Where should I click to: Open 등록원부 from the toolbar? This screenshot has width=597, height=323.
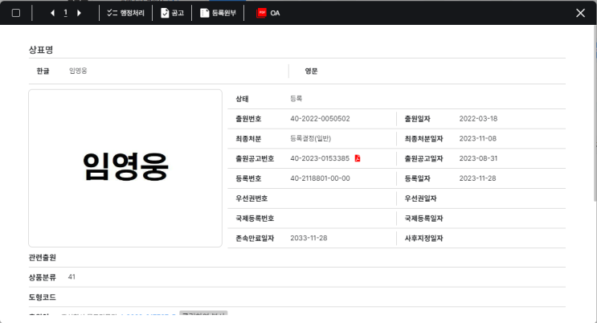click(219, 13)
